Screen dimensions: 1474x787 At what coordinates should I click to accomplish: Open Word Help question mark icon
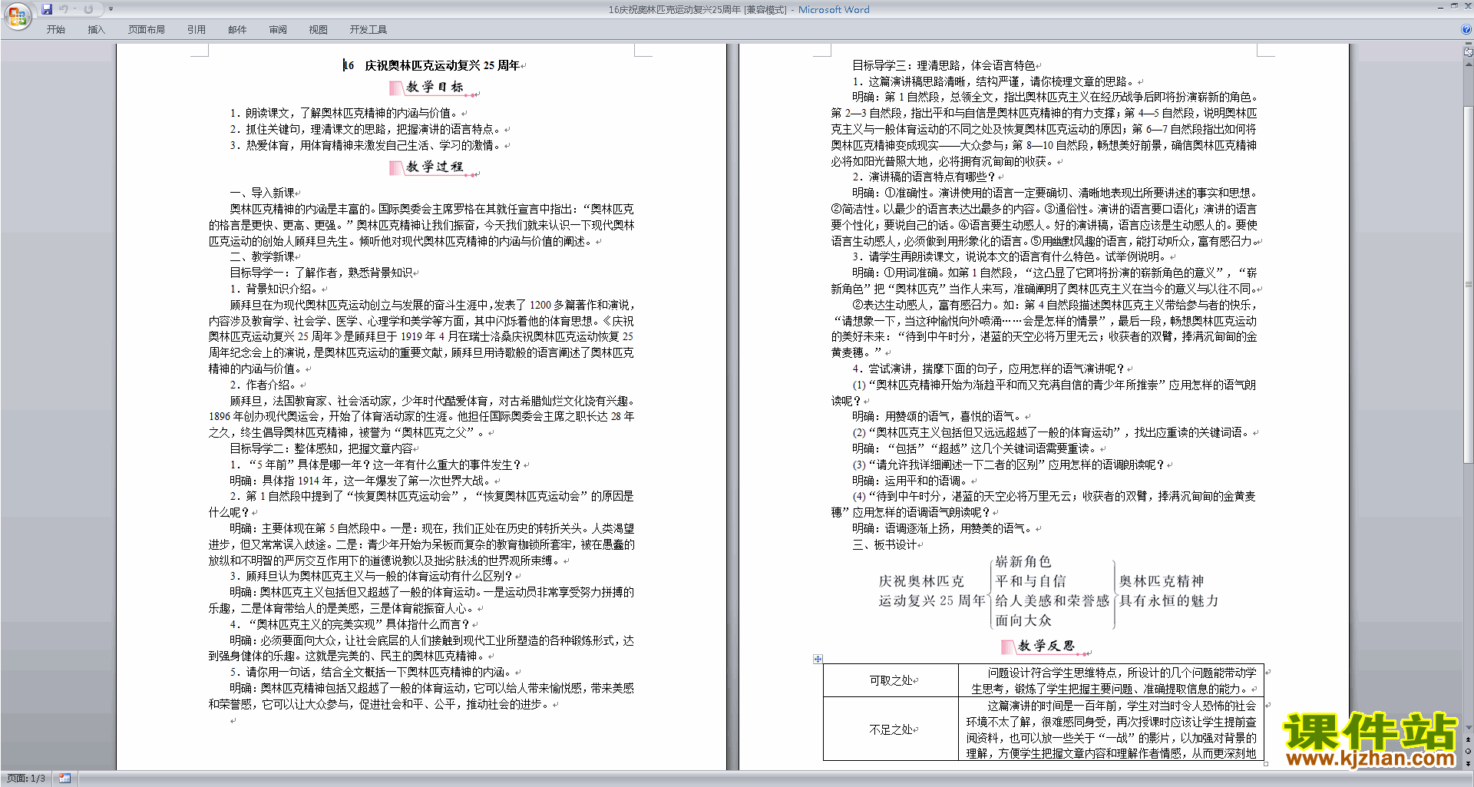tap(1466, 29)
